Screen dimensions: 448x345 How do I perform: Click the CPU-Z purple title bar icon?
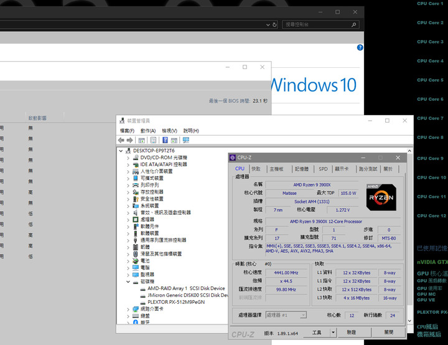pyautogui.click(x=233, y=158)
